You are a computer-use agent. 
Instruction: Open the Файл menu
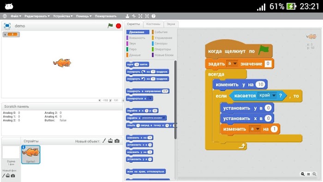16,16
